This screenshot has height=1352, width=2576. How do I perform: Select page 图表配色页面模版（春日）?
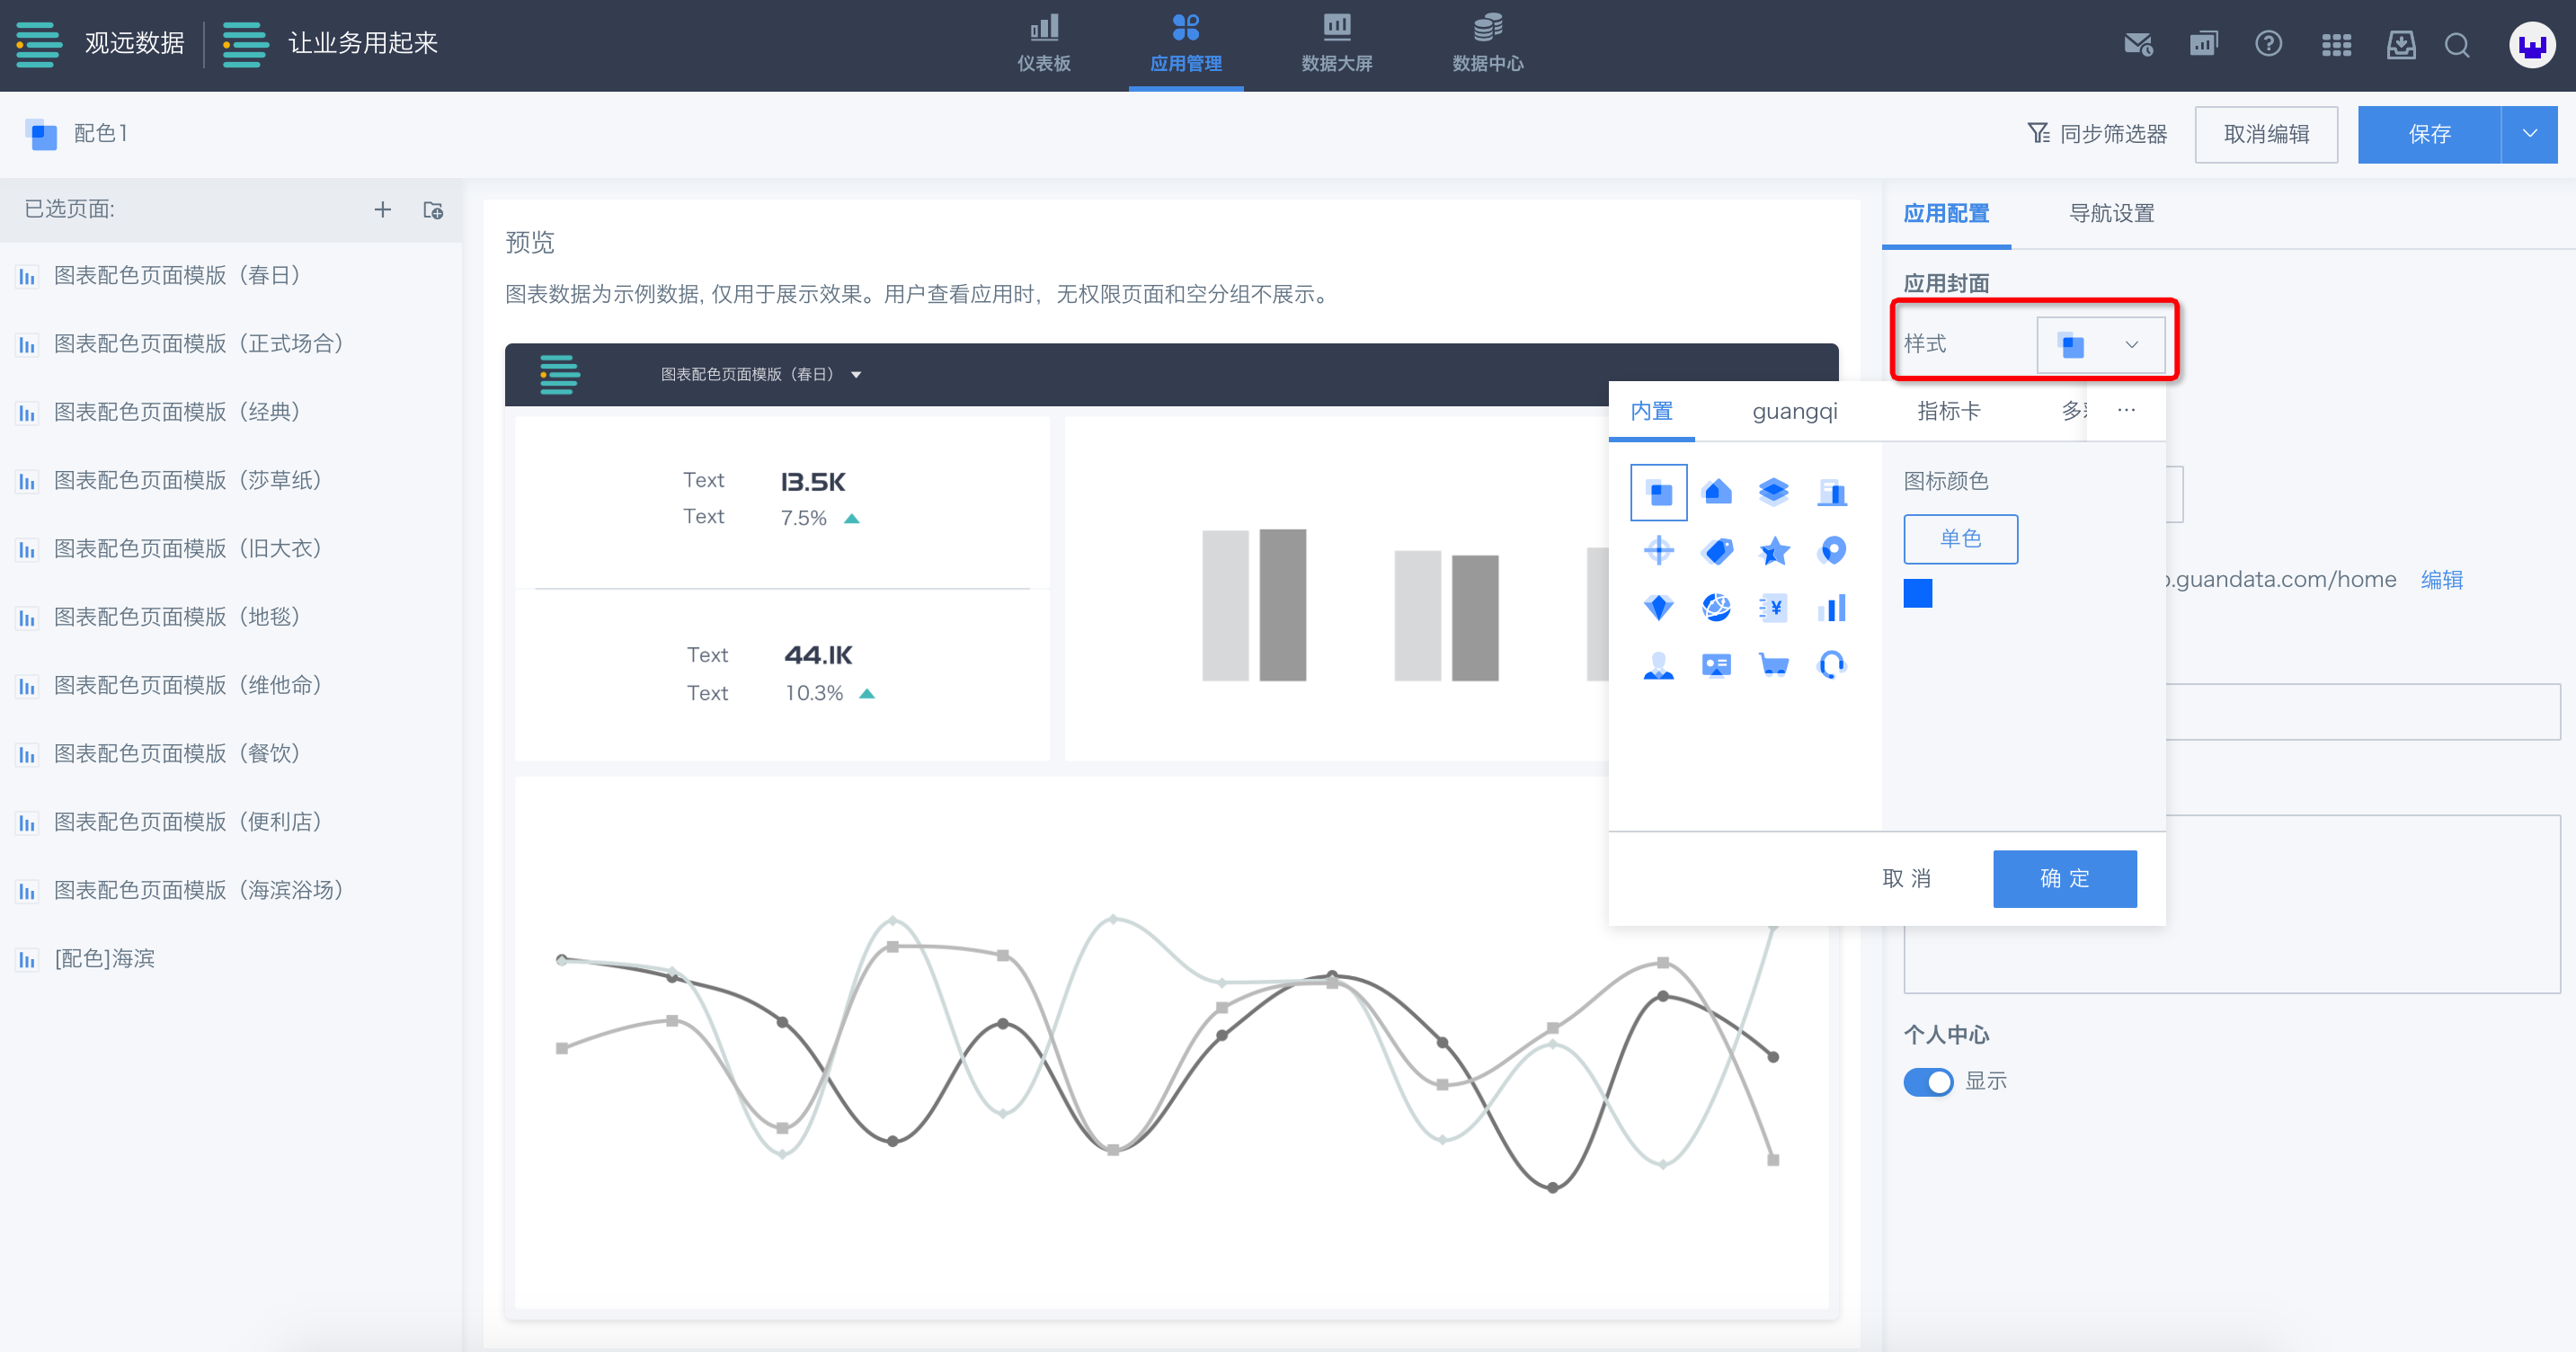coord(231,275)
